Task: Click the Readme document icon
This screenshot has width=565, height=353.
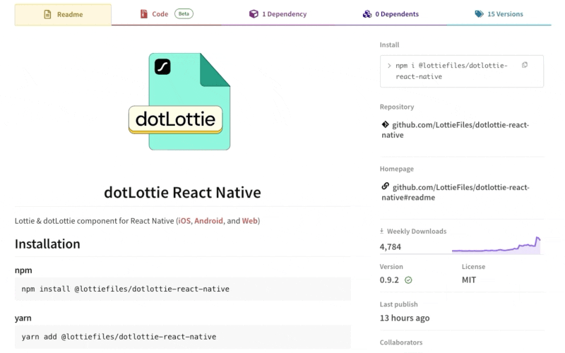Action: tap(47, 14)
